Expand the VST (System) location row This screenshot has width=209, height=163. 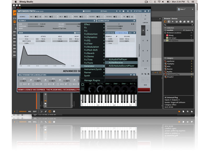[x=165, y=41]
